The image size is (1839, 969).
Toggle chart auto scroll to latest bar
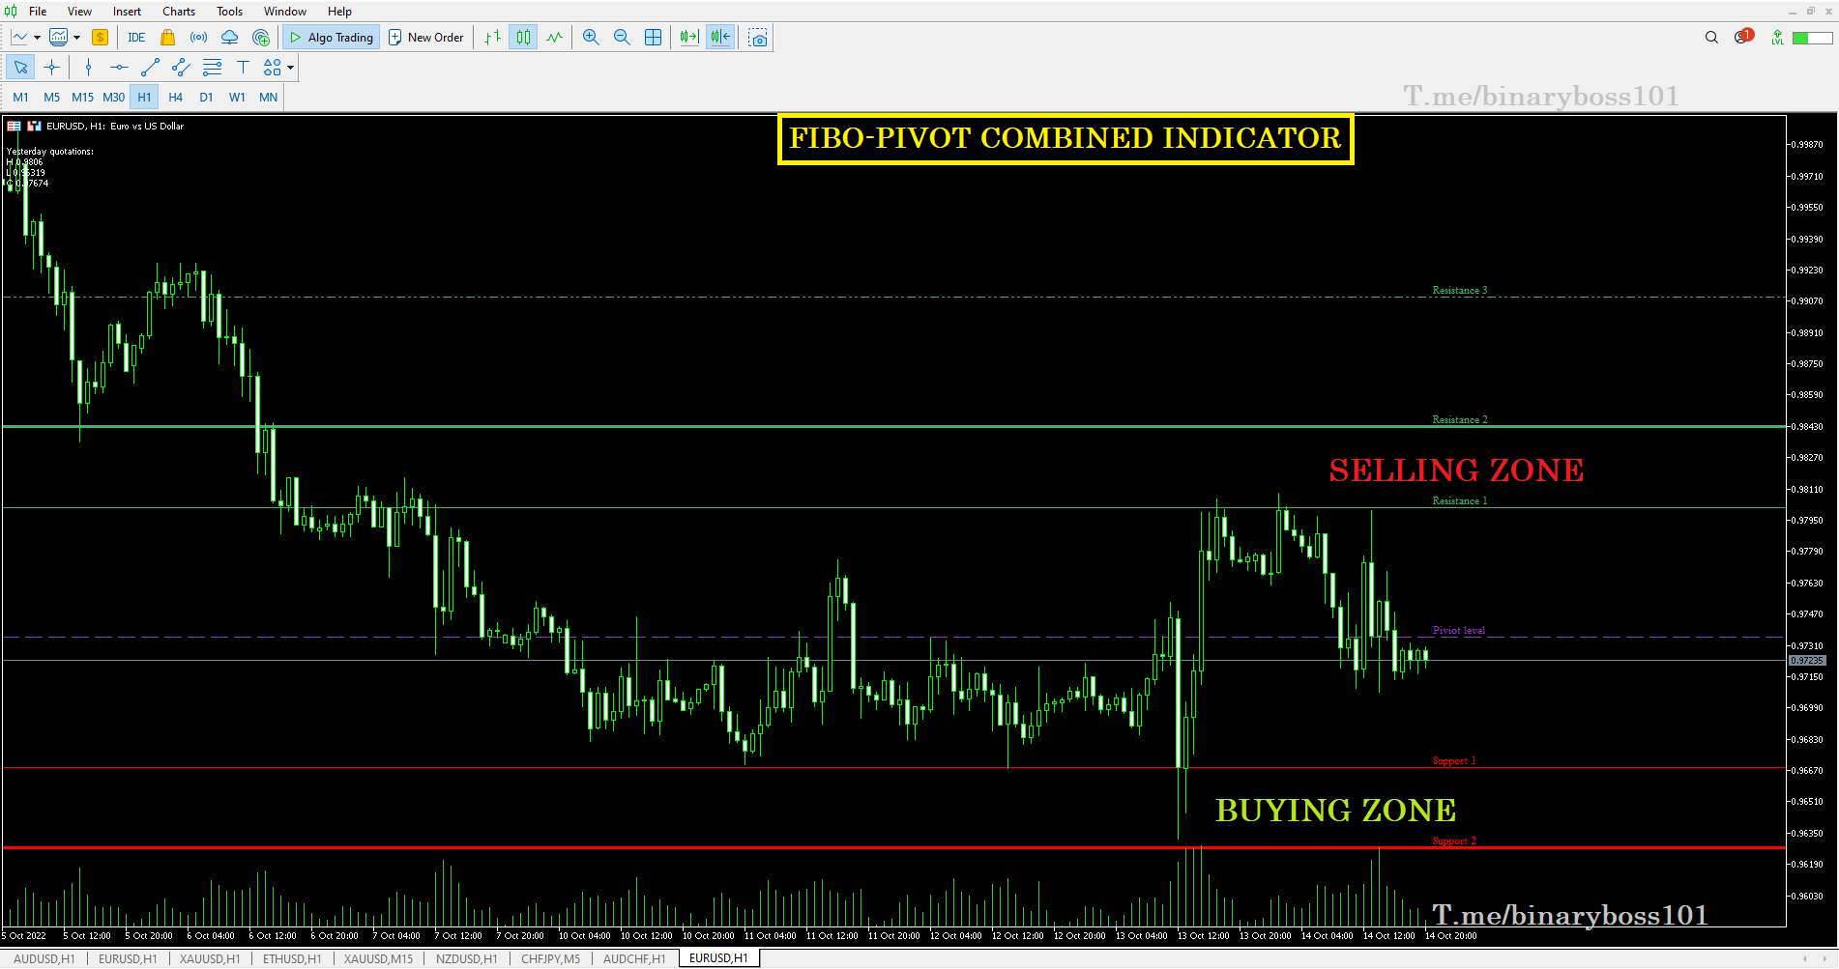[x=687, y=37]
